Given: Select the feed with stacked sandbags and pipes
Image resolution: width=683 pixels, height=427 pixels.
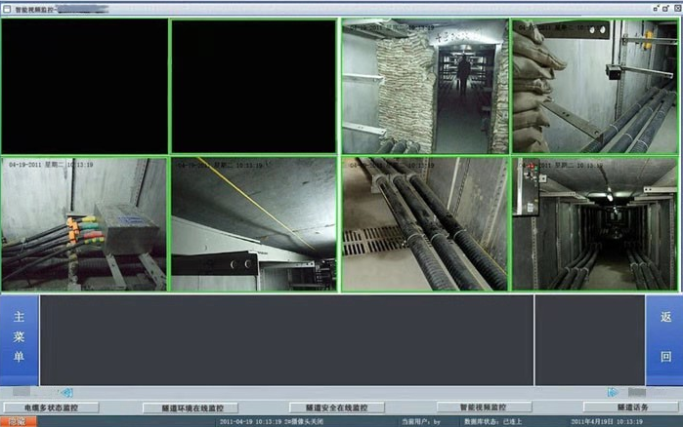Looking at the screenshot, I should pos(594,86).
